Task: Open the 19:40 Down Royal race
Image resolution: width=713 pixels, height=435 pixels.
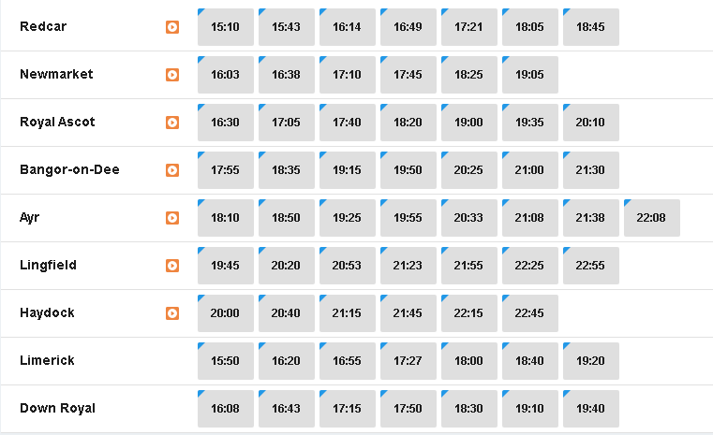Action: pyautogui.click(x=591, y=409)
